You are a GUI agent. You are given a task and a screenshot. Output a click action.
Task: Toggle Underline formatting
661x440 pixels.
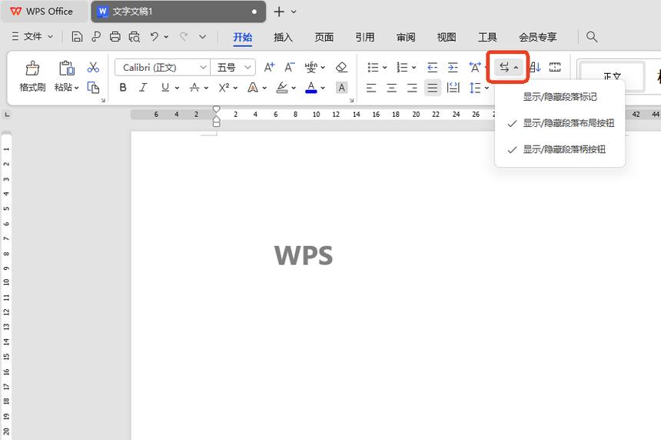pyautogui.click(x=164, y=88)
